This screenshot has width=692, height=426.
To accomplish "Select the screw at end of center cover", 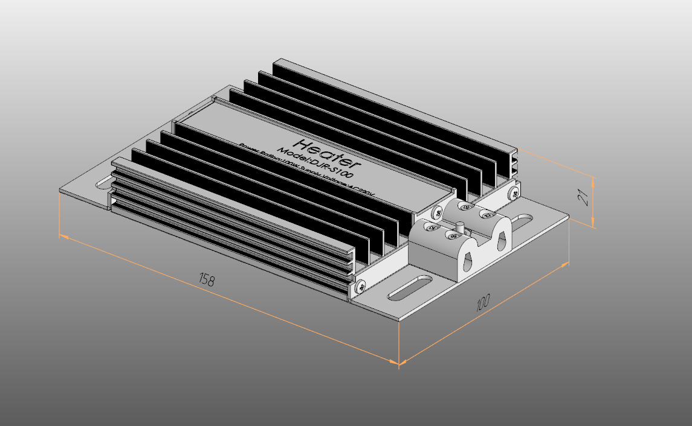I will pos(436,212).
